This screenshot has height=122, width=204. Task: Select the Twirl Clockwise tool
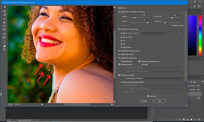(5, 19)
